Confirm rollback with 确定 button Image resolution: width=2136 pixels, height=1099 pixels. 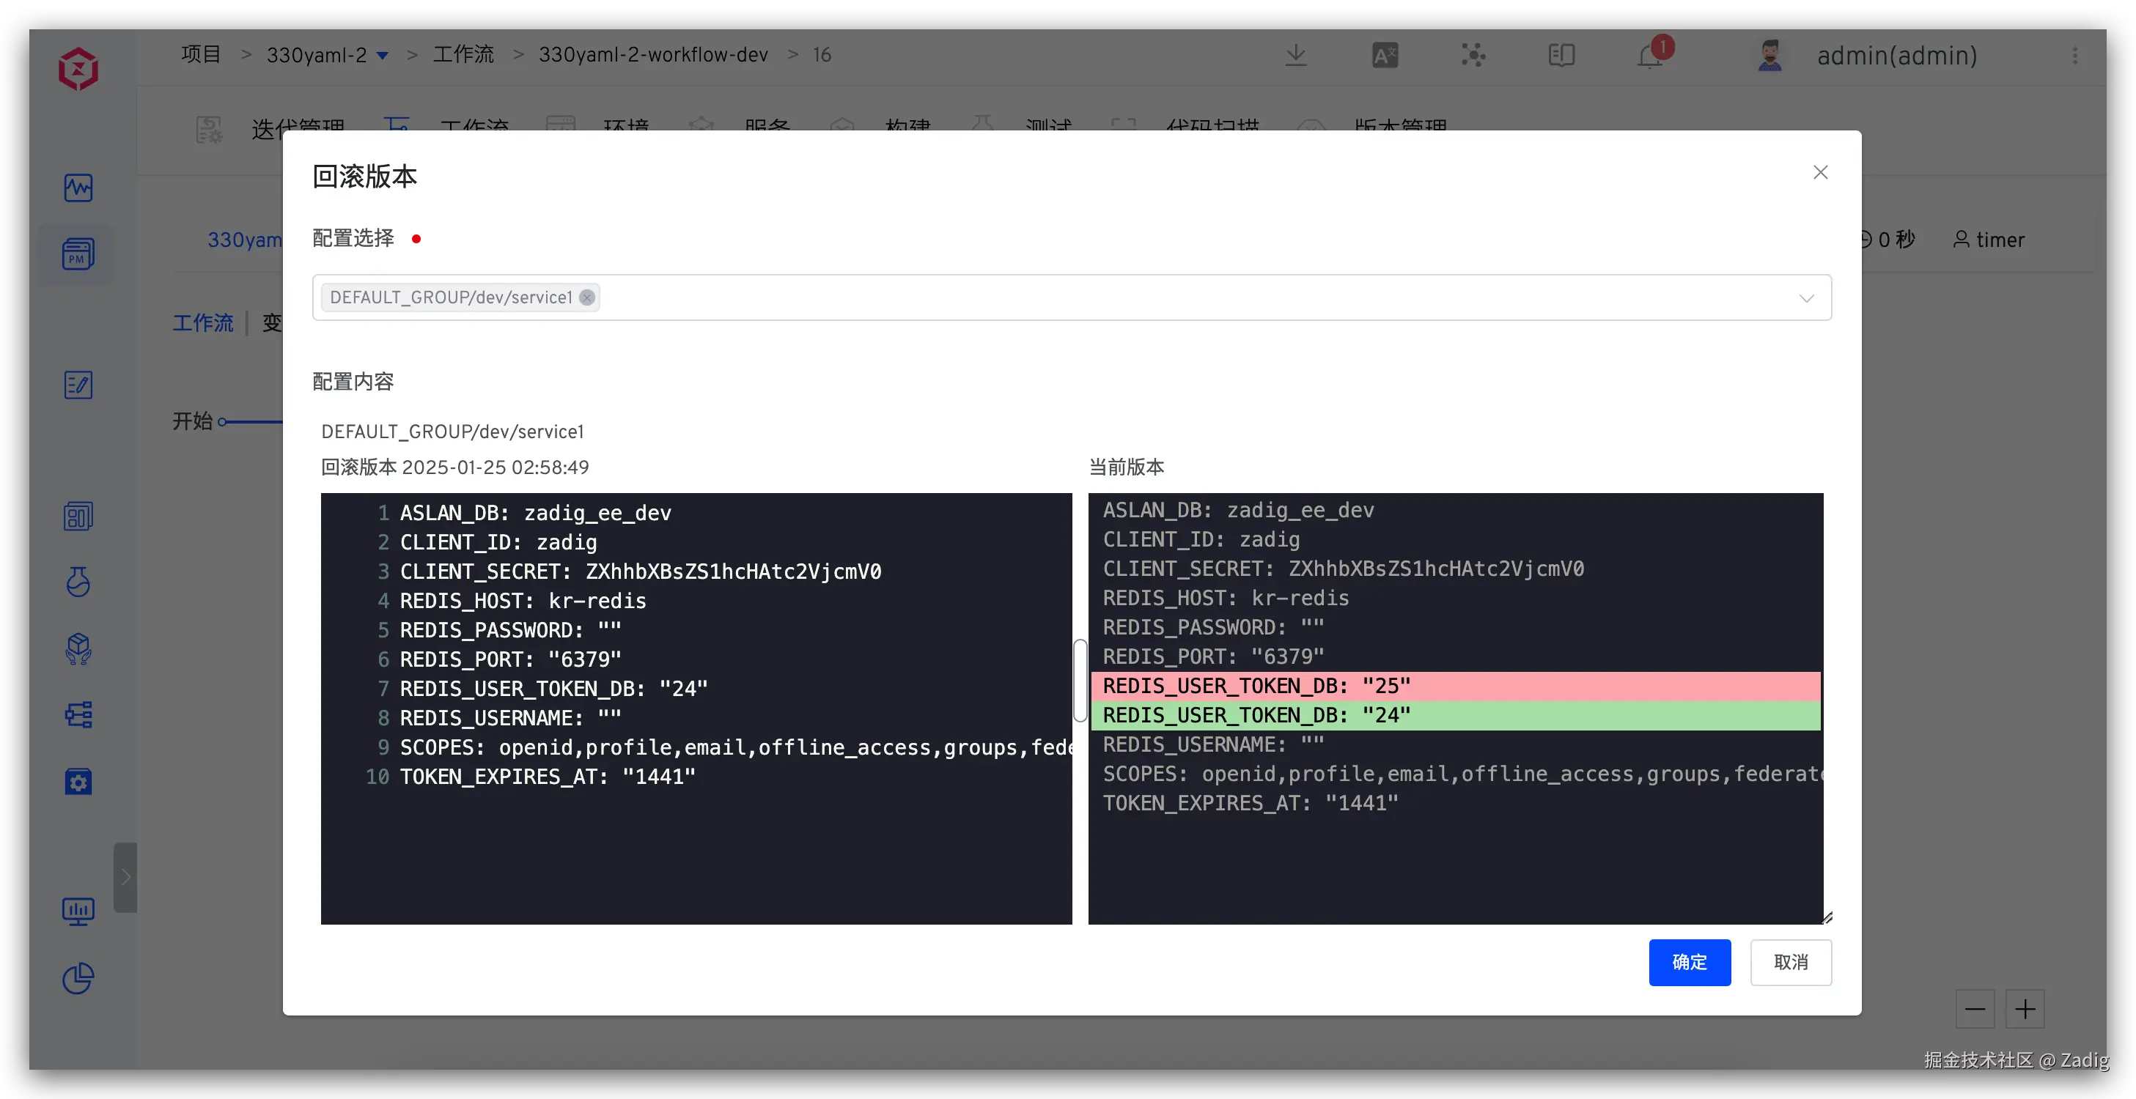1689,962
